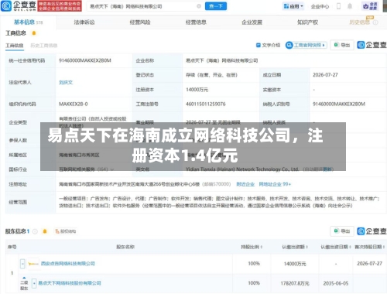Click the 股东名称 column header
Screen dimensions: 387x294
click(x=125, y=247)
